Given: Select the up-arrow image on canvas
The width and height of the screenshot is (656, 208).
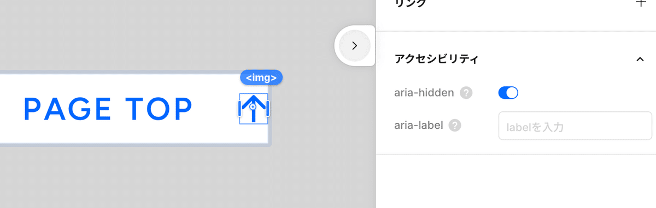Looking at the screenshot, I should pyautogui.click(x=253, y=109).
